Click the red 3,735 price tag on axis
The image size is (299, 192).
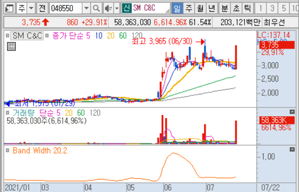[277, 45]
